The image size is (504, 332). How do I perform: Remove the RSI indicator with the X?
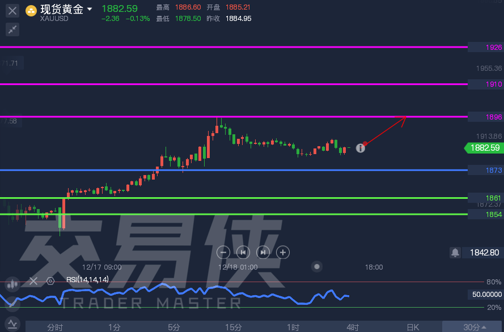click(x=33, y=281)
